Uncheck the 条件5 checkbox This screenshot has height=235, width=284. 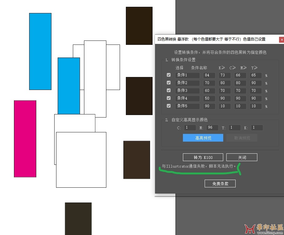[169, 106]
